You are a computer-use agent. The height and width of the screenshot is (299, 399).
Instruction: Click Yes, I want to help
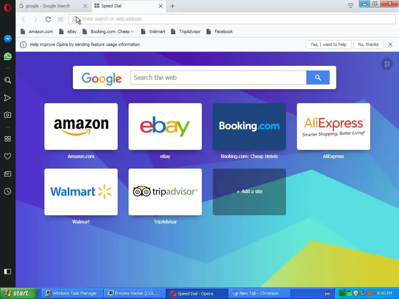pyautogui.click(x=328, y=44)
